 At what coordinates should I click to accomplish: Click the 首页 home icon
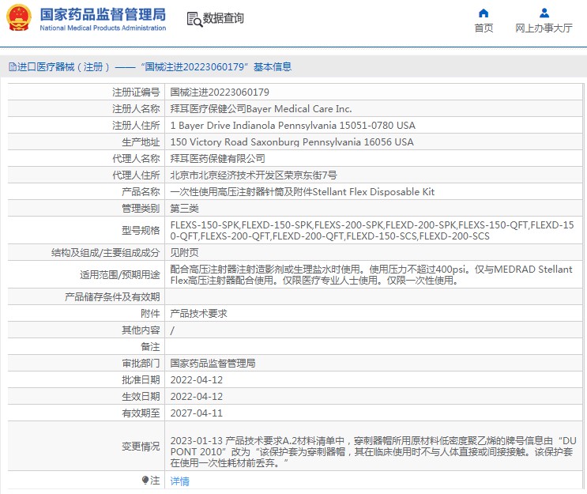484,13
